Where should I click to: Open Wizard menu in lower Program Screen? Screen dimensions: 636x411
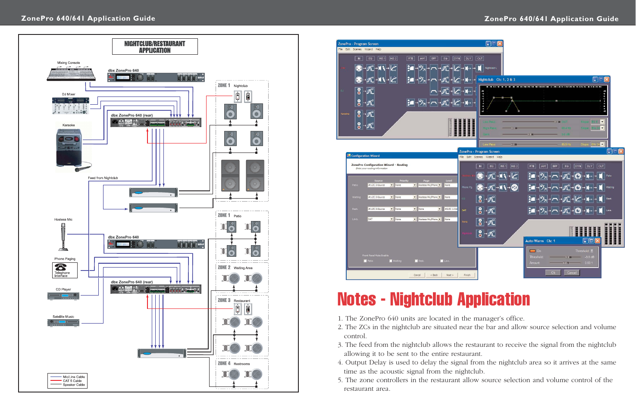tap(490, 157)
